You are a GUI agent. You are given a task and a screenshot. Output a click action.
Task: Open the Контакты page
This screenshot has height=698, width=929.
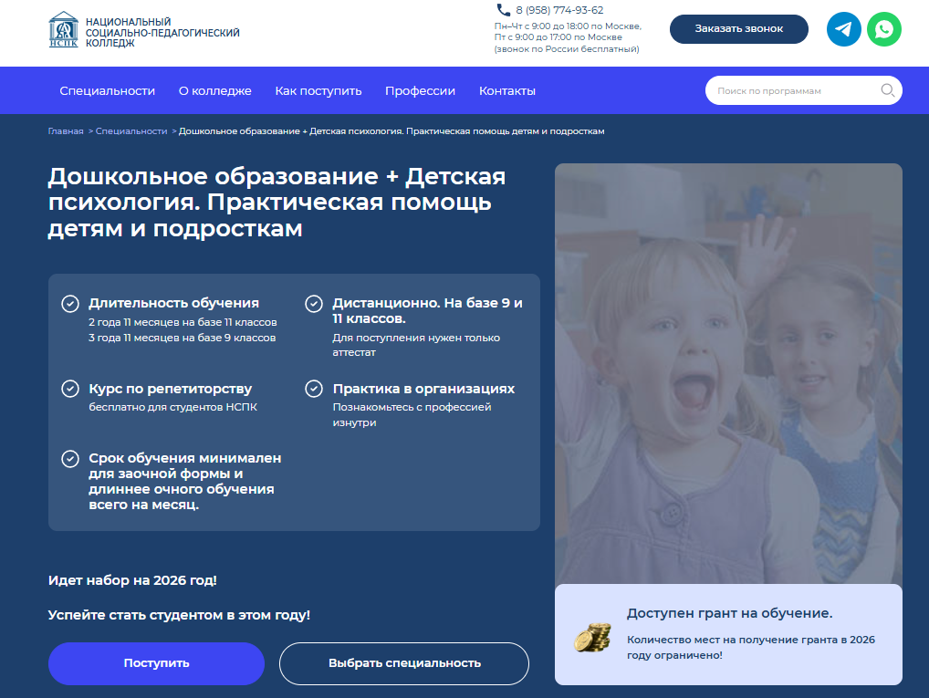(x=507, y=90)
